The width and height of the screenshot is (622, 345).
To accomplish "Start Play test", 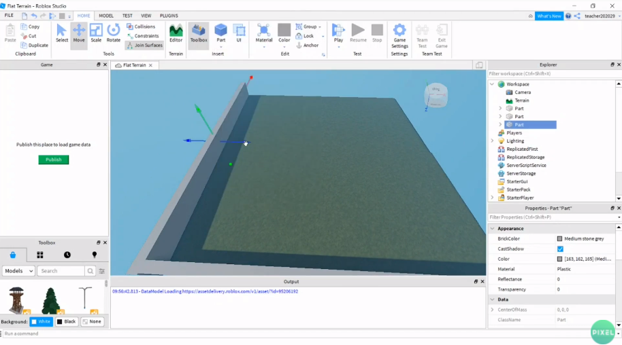I will click(338, 33).
